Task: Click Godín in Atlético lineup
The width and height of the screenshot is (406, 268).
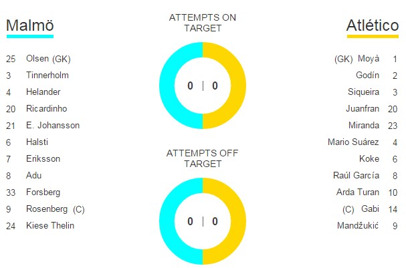Action: (368, 76)
